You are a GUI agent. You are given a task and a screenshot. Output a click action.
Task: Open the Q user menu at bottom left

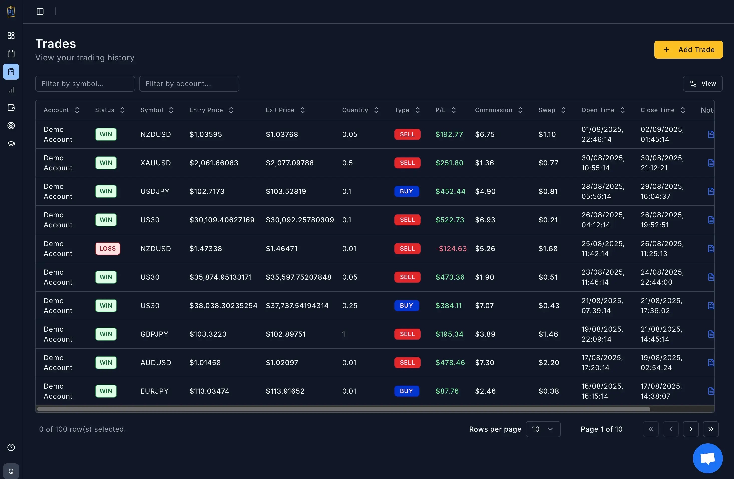tap(11, 471)
